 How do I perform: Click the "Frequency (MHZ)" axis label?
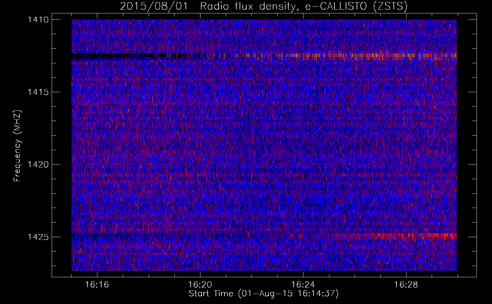point(18,146)
